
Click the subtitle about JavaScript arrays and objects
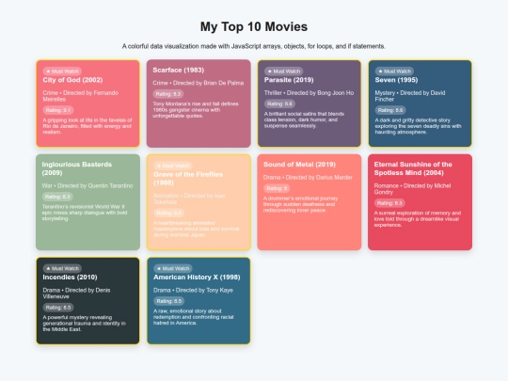coord(254,46)
